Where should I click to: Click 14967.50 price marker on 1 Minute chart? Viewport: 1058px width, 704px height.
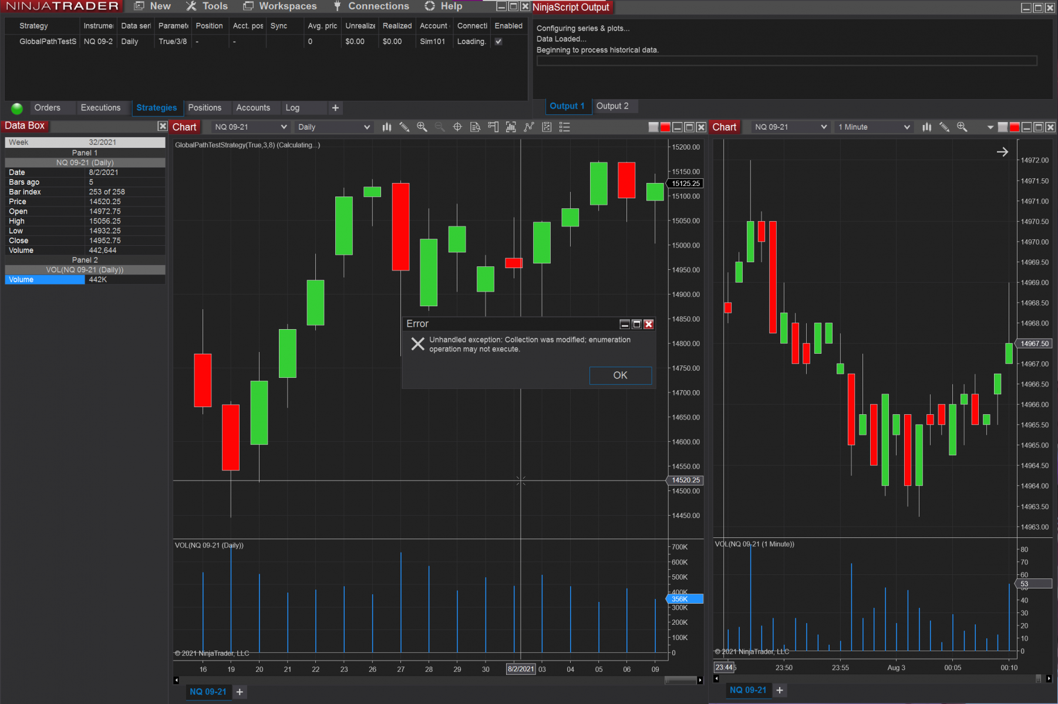pos(1035,344)
